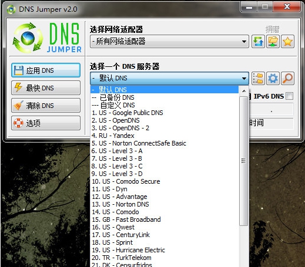Select 6. US - Level 3 - A
This screenshot has height=267, width=305.
[x=165, y=151]
